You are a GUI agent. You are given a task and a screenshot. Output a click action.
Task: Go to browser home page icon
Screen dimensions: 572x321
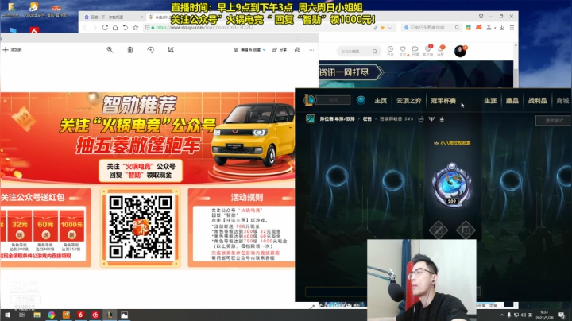point(115,28)
